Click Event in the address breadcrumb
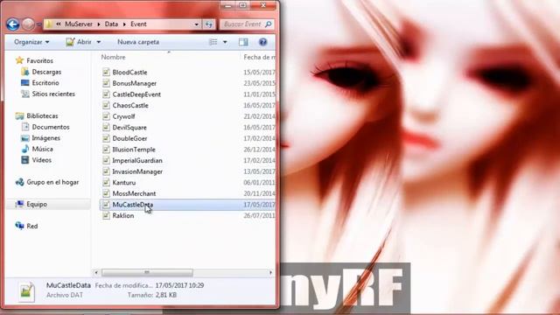The image size is (560, 315). click(138, 24)
